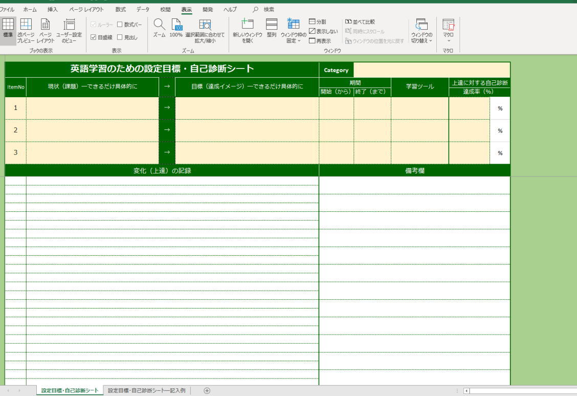Select the 終了（まで） cell for item 3
Screen dimensions: 577x396
click(372, 153)
